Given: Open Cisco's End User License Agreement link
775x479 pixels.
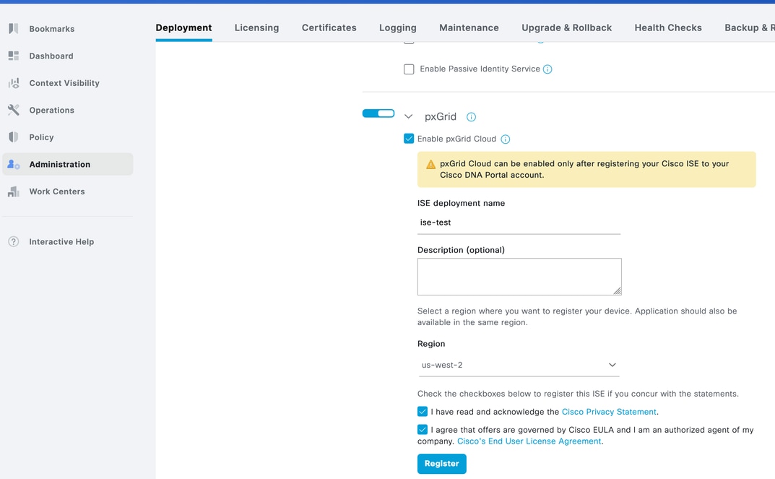Looking at the screenshot, I should [x=529, y=441].
